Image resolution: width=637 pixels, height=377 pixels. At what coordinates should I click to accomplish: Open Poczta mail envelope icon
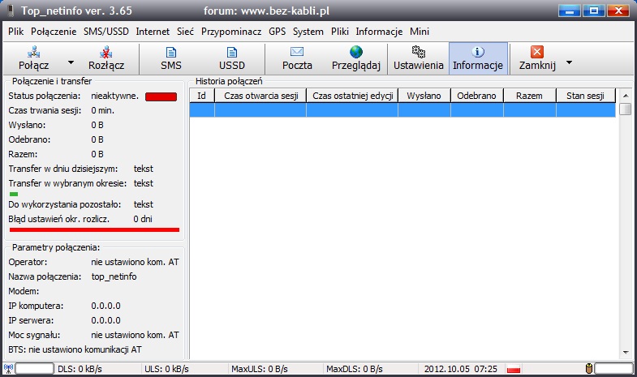click(x=297, y=52)
